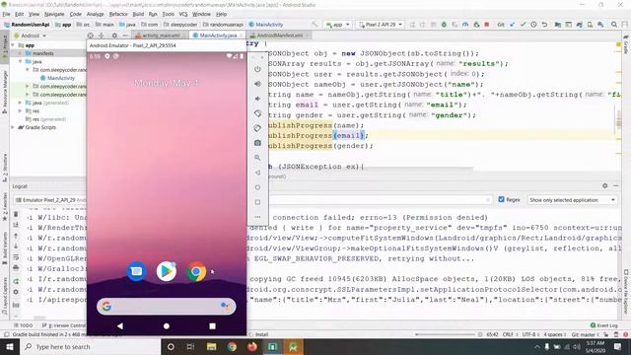Open the Event Log button
The image size is (631, 355).
[x=604, y=325]
